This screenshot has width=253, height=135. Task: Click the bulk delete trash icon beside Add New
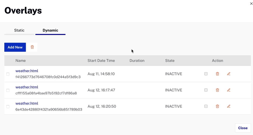[32, 47]
